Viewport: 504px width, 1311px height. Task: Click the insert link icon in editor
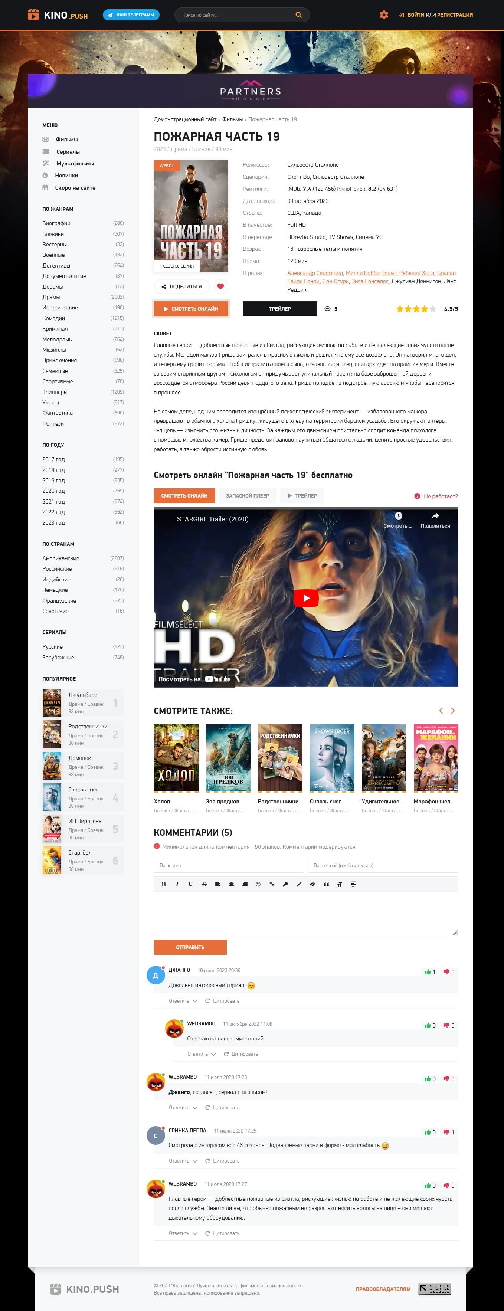tap(272, 884)
